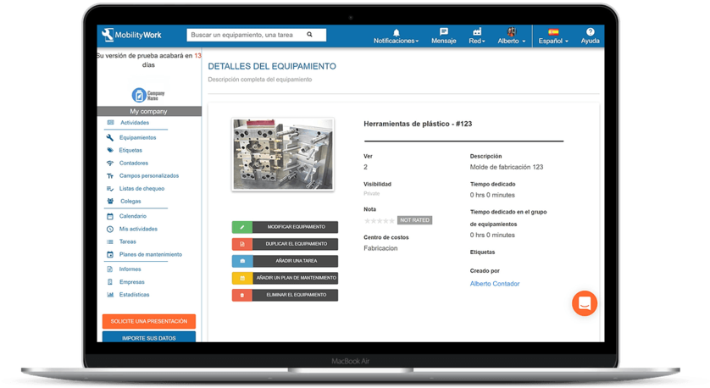
Task: Click the Fabricacion cost center value
Action: coord(380,248)
